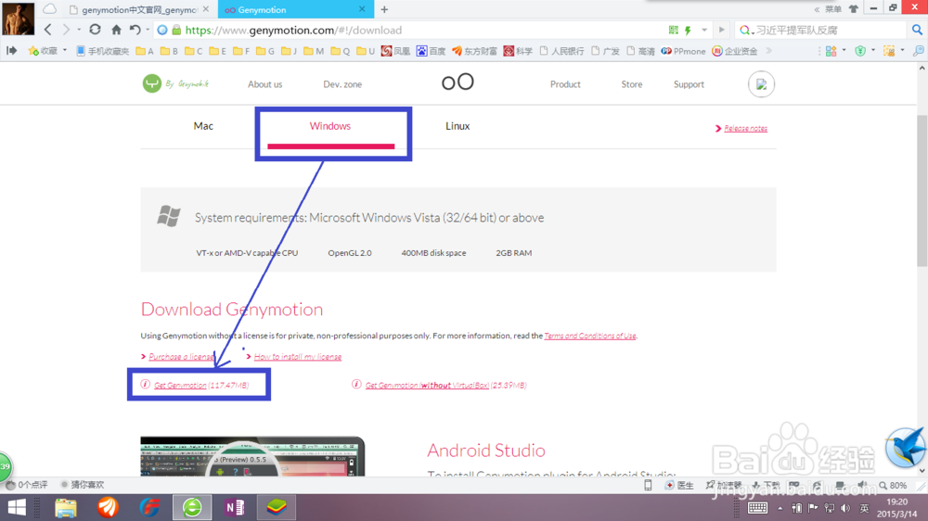Open the 手机收藏夹 bookmark folder

click(x=102, y=51)
